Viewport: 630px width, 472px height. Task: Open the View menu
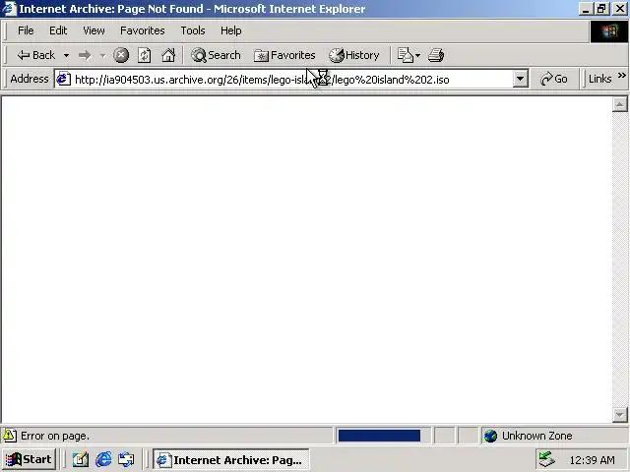94,30
